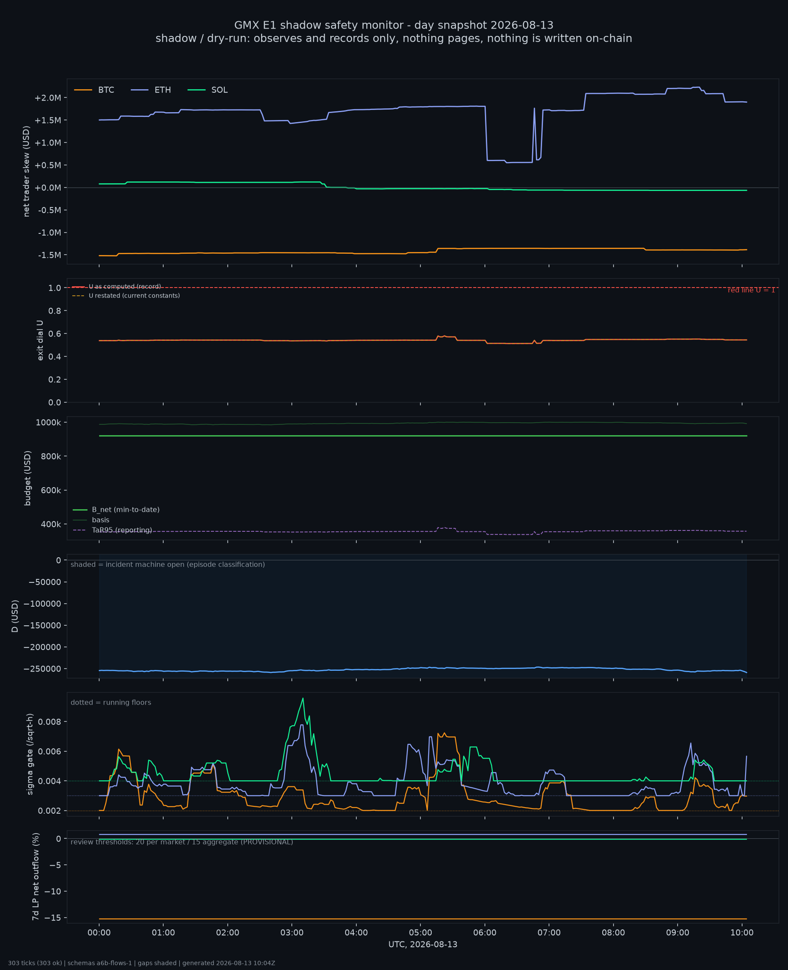Click the "10:00" time axis label
This screenshot has height=970, width=788.
point(742,933)
